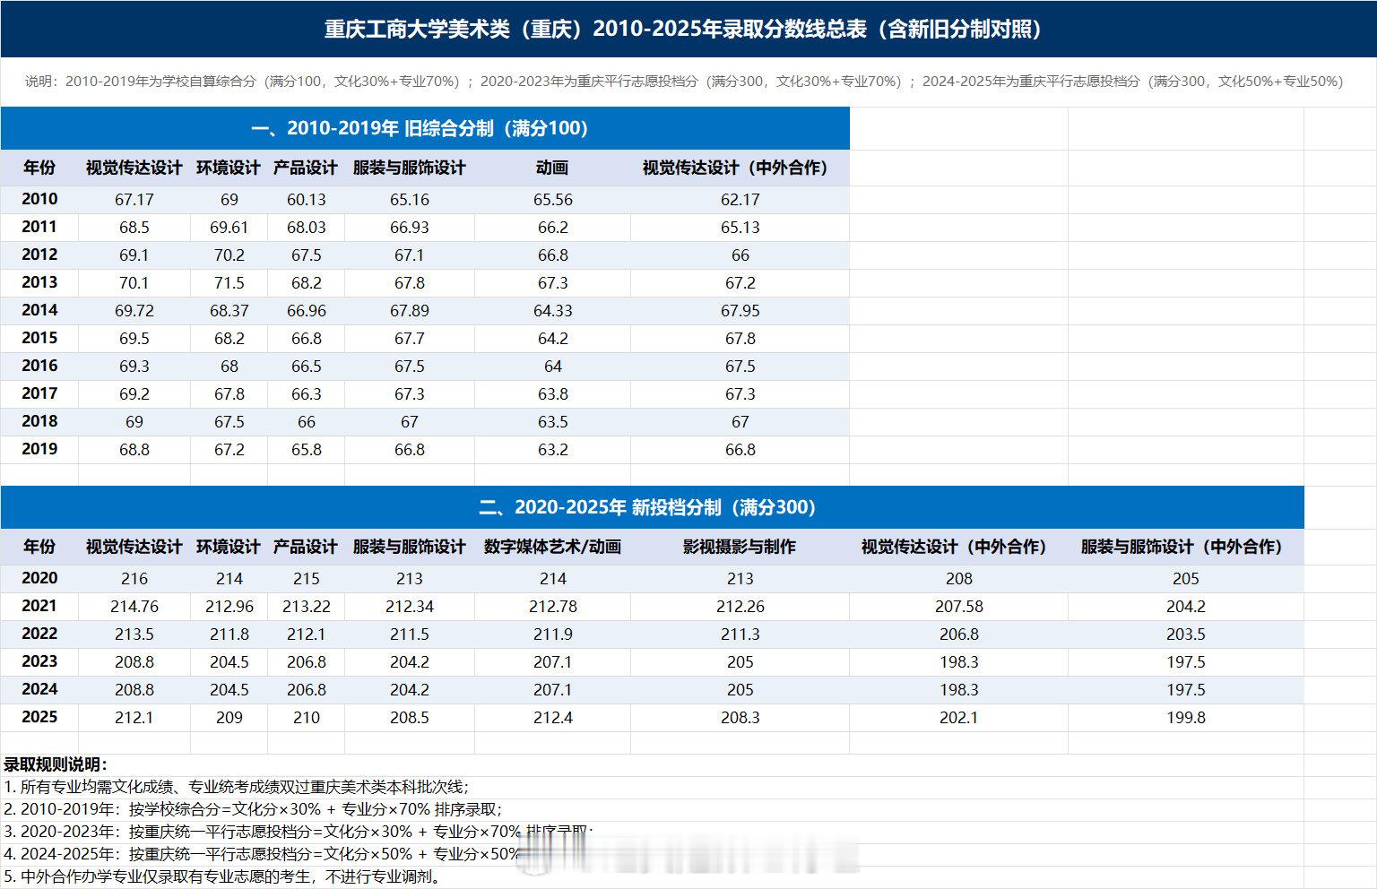The width and height of the screenshot is (1377, 889).
Task: Click the cell with value 66.93
Action: [410, 228]
